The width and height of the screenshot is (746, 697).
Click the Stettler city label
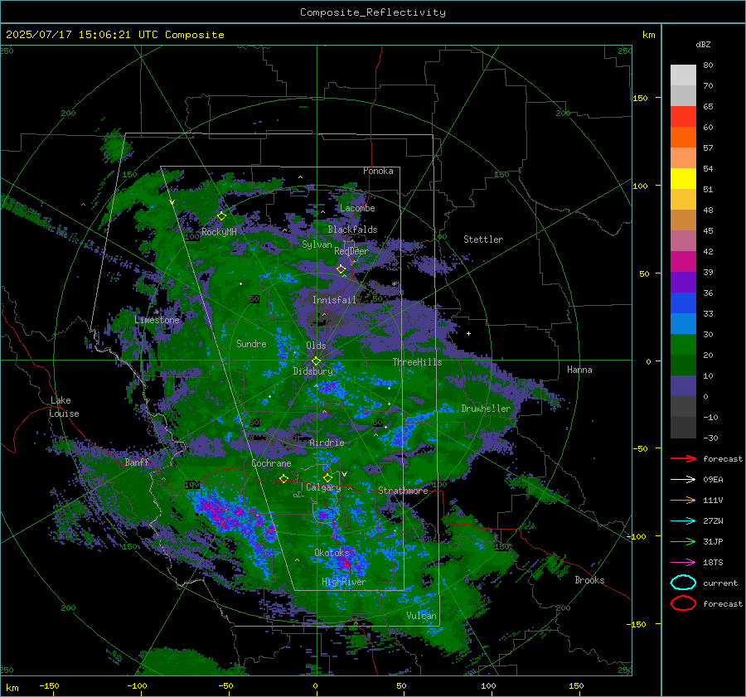(483, 240)
